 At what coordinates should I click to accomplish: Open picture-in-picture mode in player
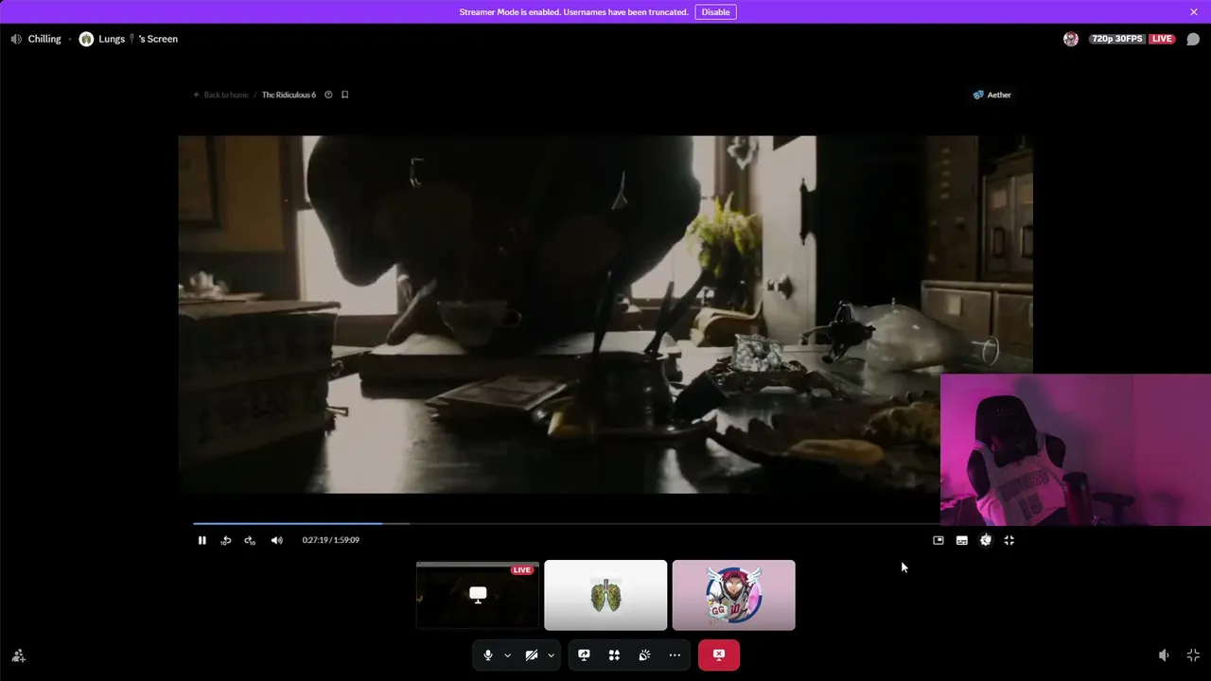tap(939, 540)
